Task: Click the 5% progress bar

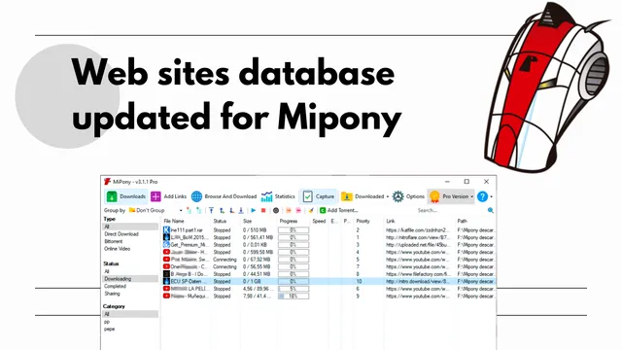Action: coord(294,289)
